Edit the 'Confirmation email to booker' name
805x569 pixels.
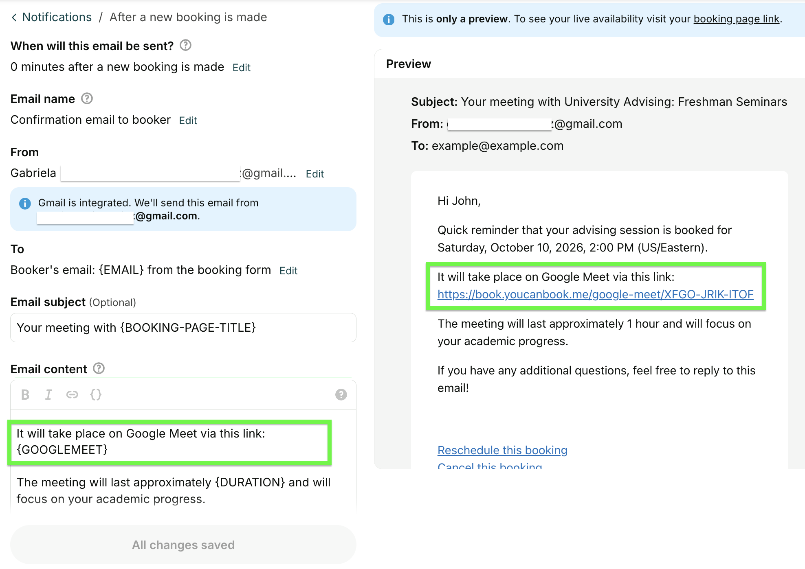188,120
